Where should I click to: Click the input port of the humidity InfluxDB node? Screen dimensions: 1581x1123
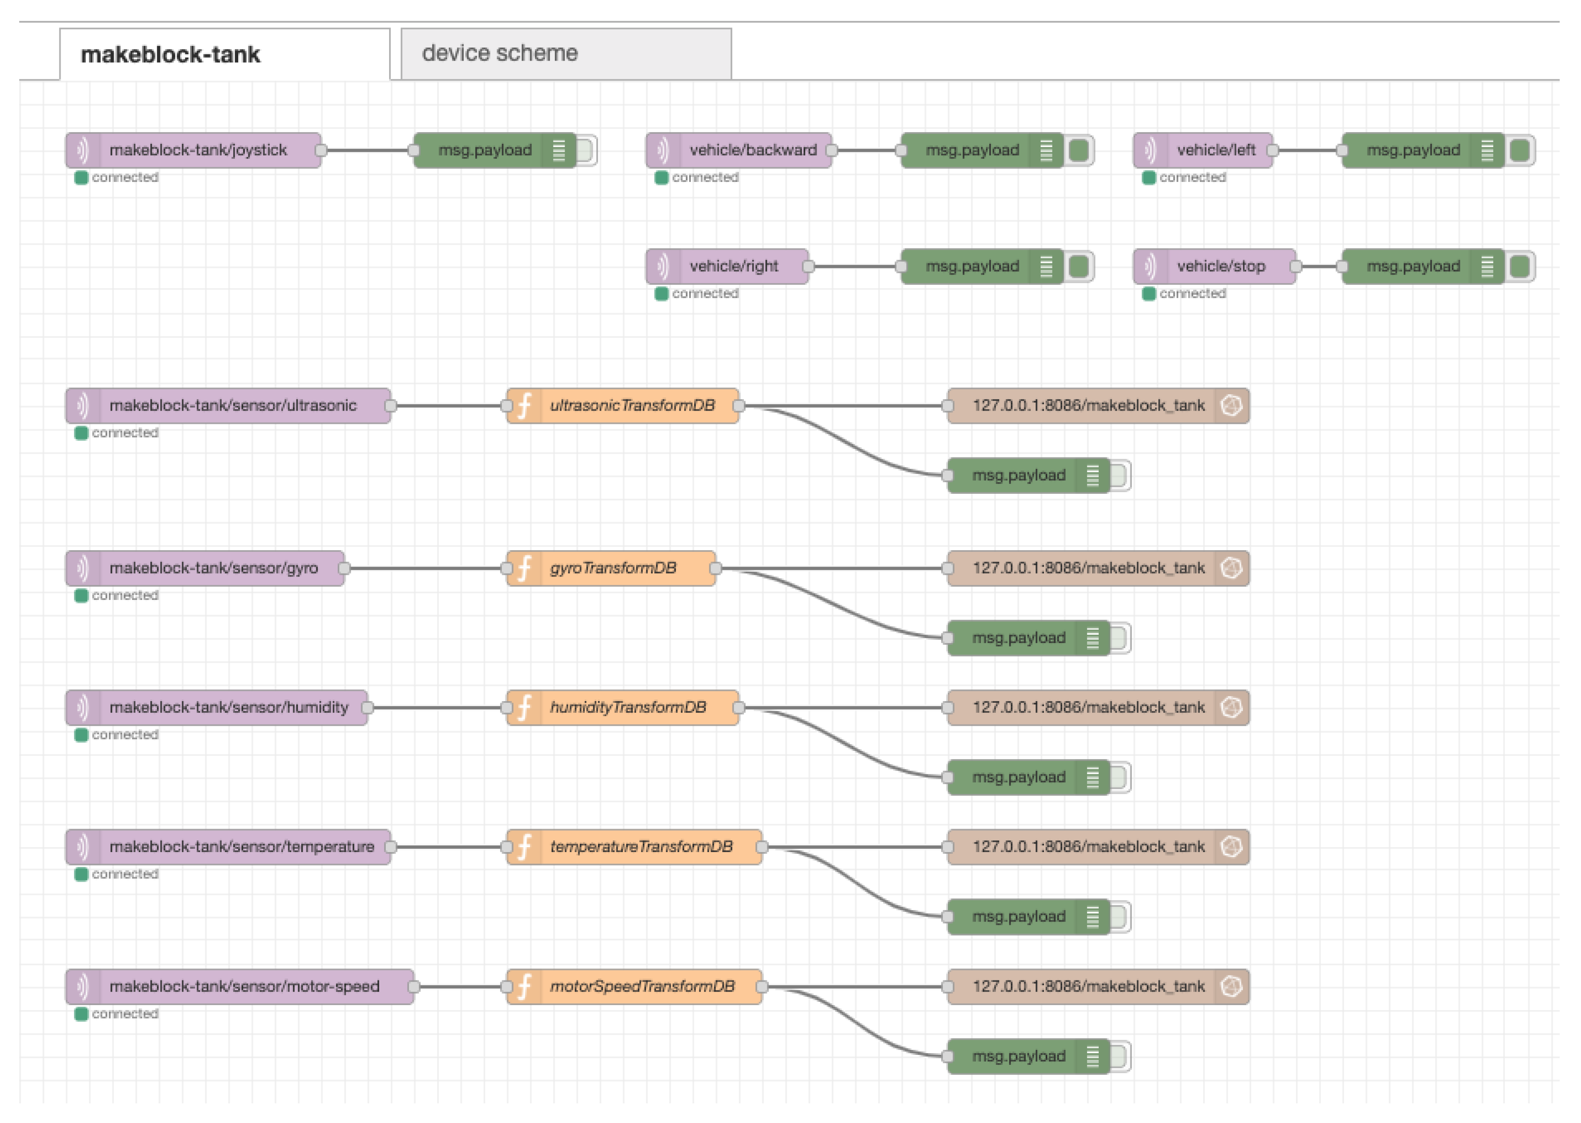pyautogui.click(x=948, y=708)
